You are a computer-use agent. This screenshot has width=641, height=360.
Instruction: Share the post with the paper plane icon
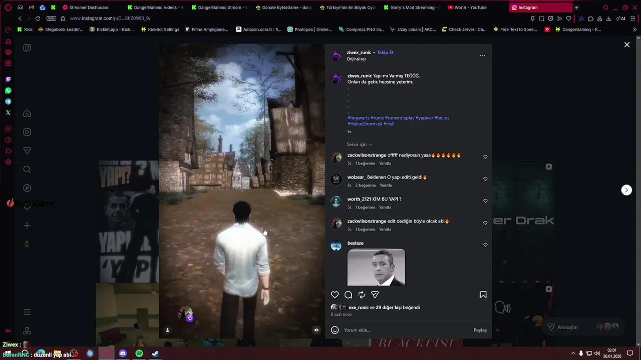pyautogui.click(x=375, y=295)
